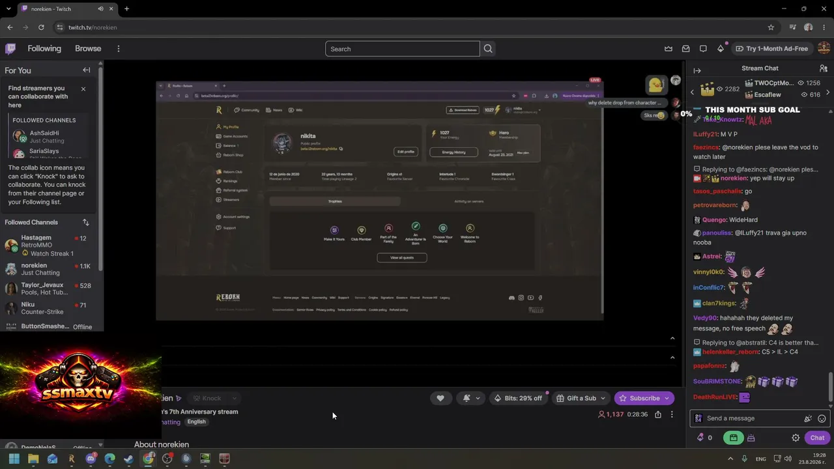The image size is (834, 469).
Task: Dismiss the collaboration tip card
Action: [83, 89]
